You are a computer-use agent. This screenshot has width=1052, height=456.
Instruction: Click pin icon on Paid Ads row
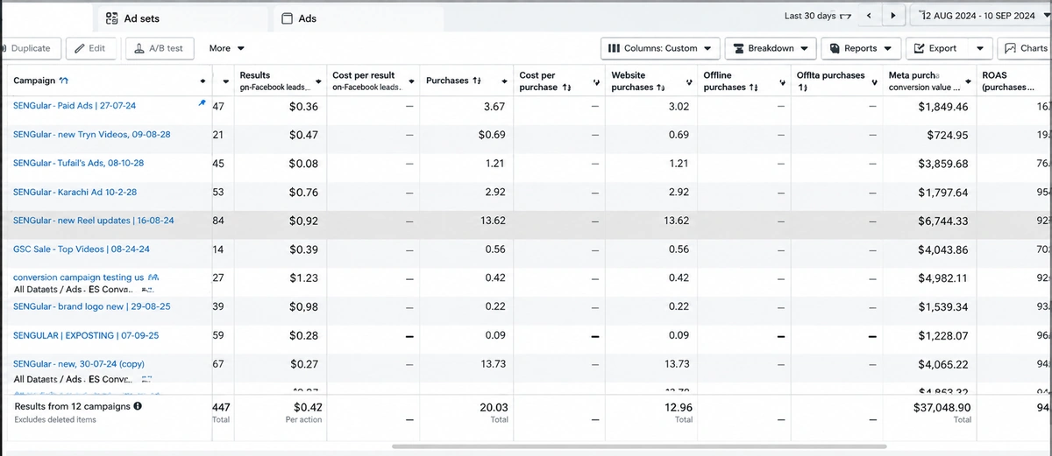coord(202,103)
